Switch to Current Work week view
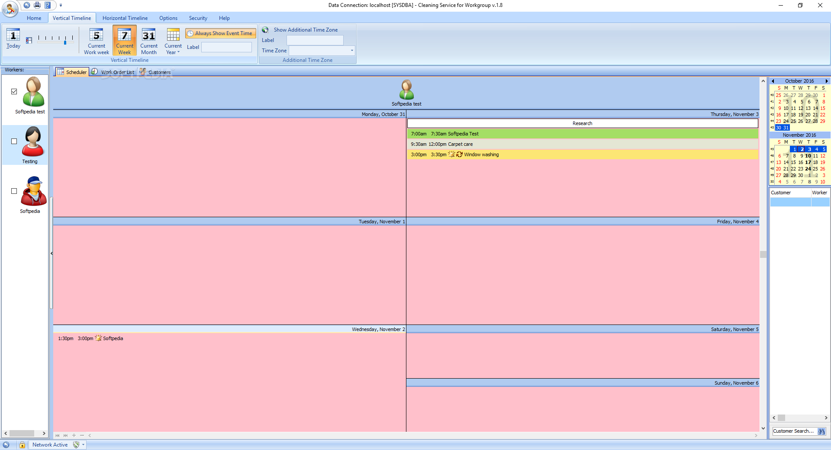831x450 pixels. coord(97,41)
